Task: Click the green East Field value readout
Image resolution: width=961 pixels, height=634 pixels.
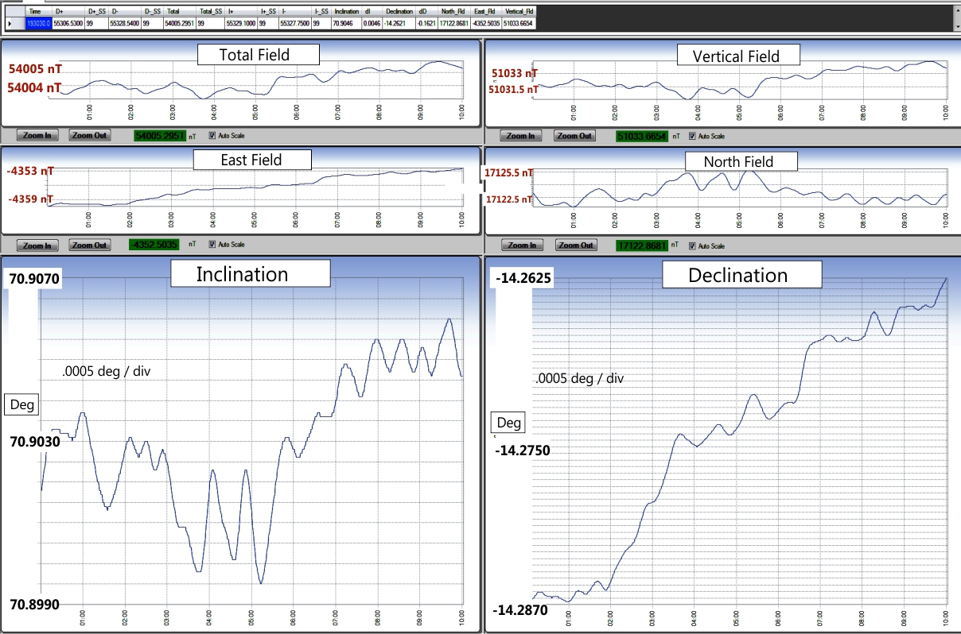Action: (155, 245)
